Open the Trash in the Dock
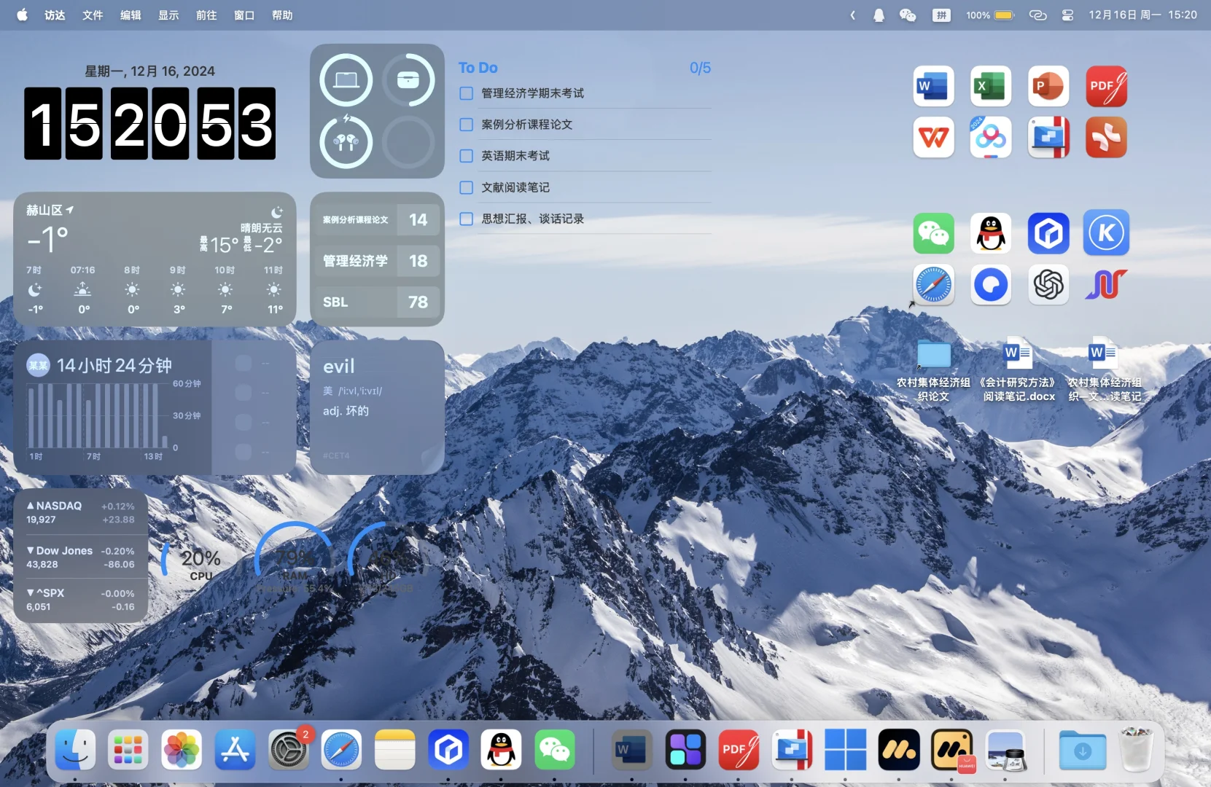This screenshot has width=1211, height=787. tap(1136, 749)
